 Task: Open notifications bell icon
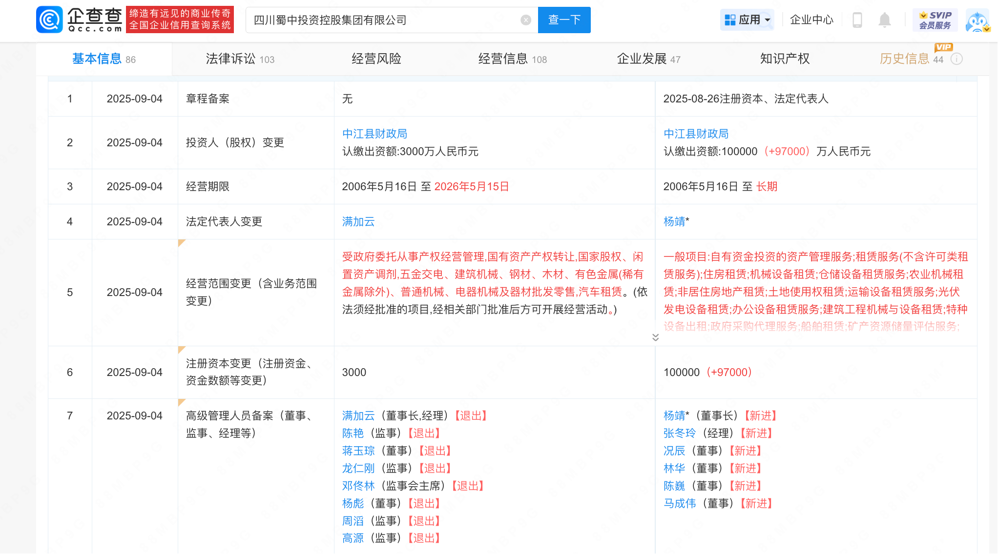click(x=884, y=20)
